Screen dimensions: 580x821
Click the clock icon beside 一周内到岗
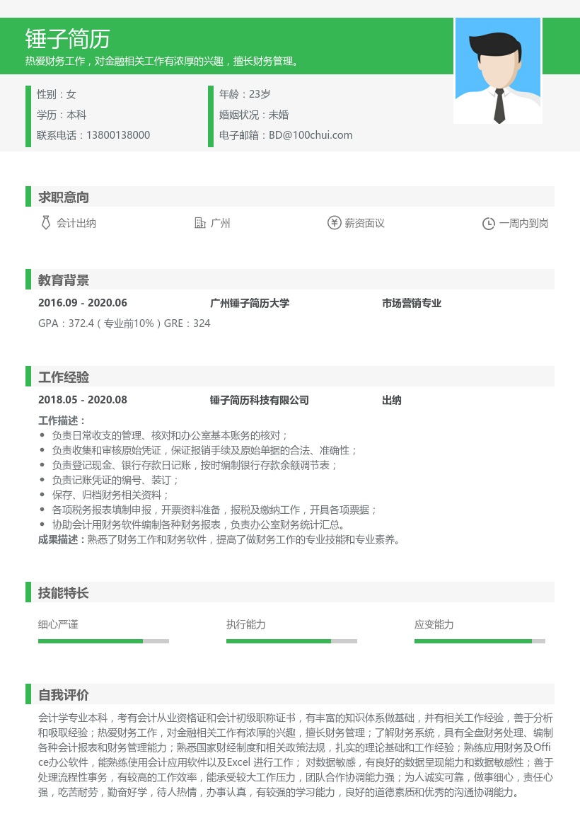click(489, 223)
